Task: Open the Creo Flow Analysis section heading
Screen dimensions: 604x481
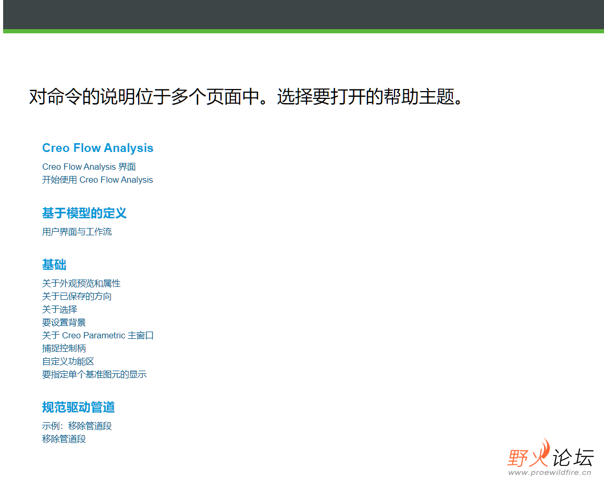Action: (97, 148)
